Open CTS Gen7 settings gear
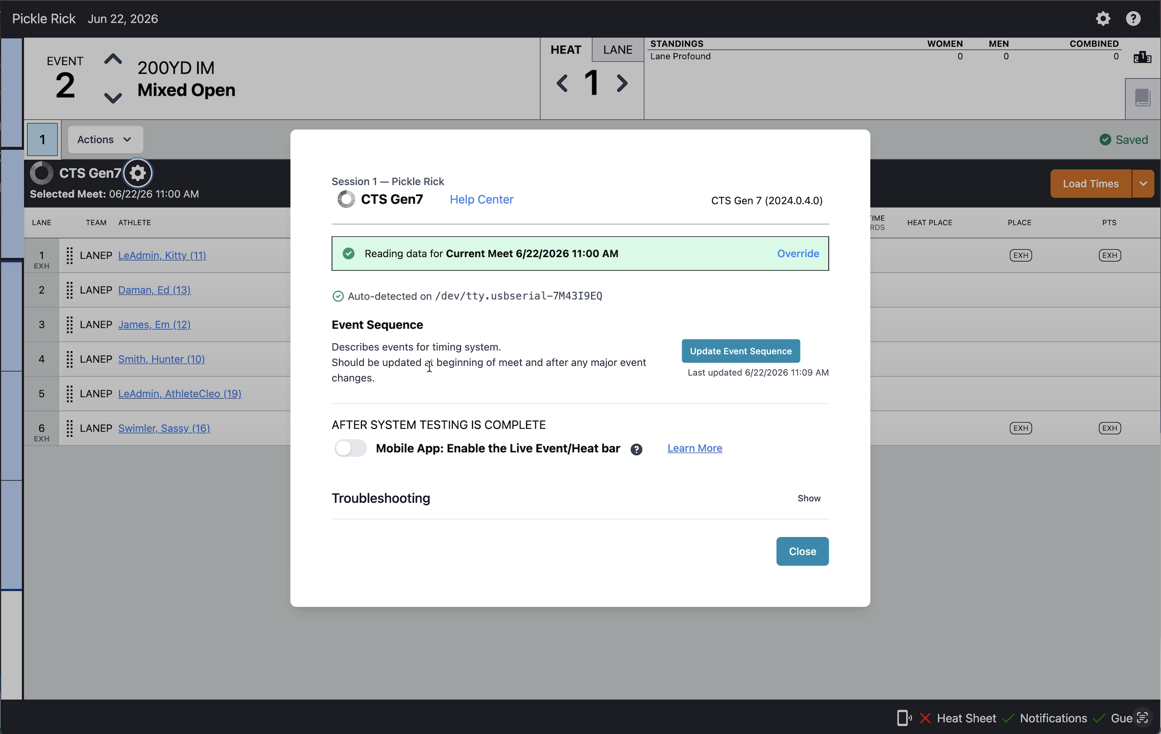 [x=138, y=173]
